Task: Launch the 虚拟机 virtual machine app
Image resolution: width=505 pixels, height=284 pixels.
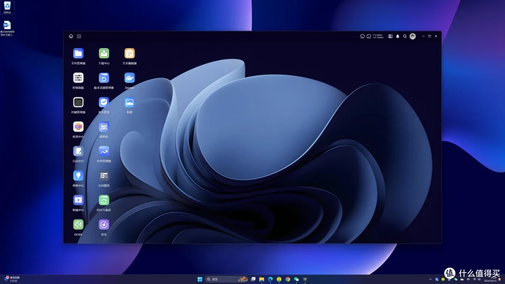Action: point(104,127)
